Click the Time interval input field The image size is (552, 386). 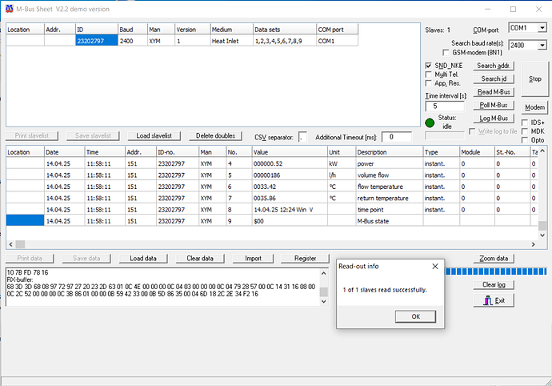(x=445, y=106)
